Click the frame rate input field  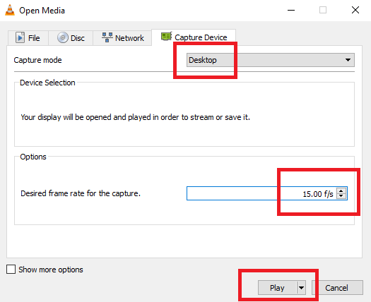click(x=261, y=193)
